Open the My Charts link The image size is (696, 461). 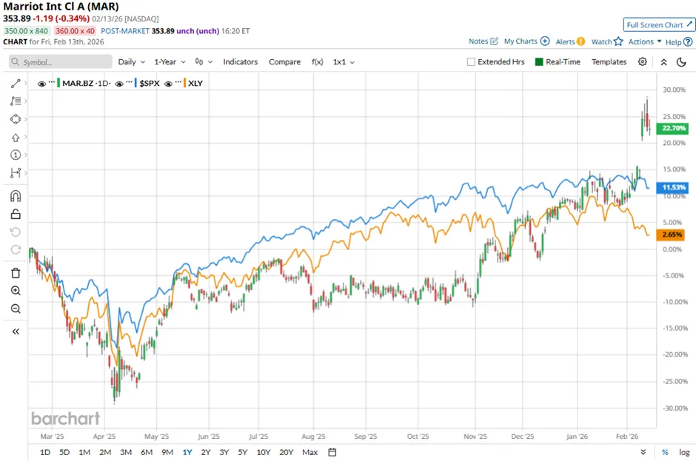[x=526, y=41]
